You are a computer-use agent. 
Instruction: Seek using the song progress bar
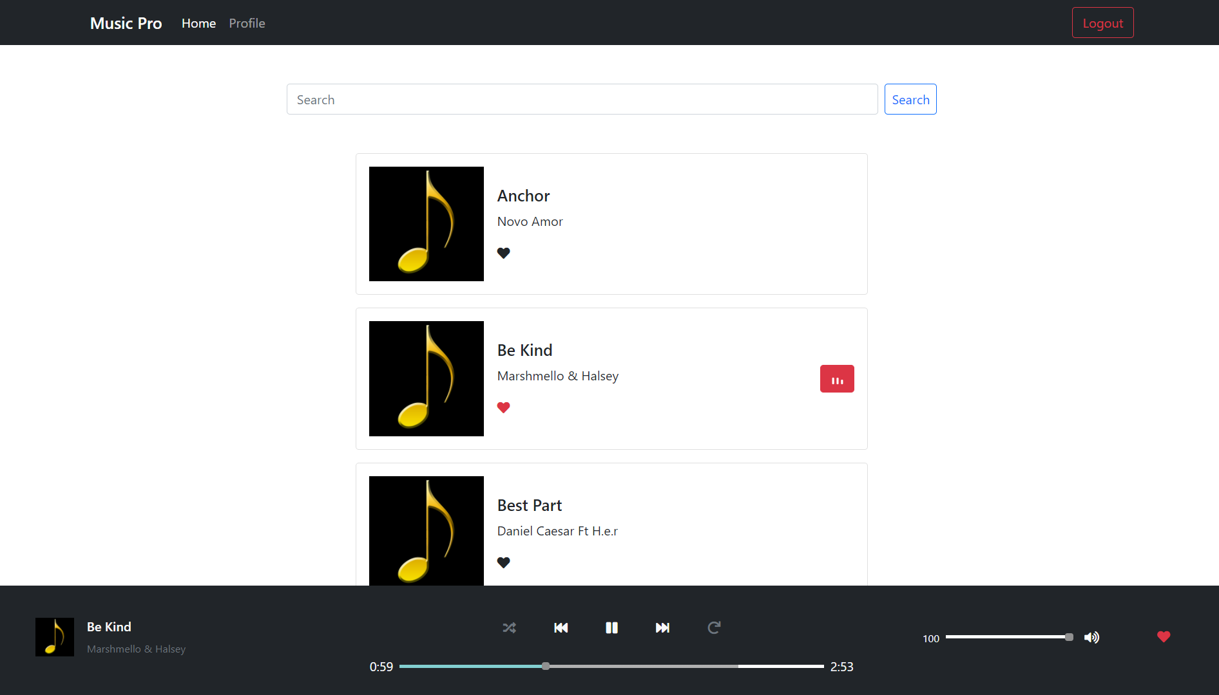(611, 666)
